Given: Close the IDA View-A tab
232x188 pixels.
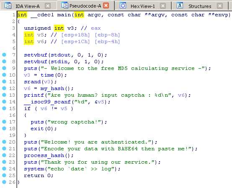Looking at the screenshot, I should (x=48, y=6).
